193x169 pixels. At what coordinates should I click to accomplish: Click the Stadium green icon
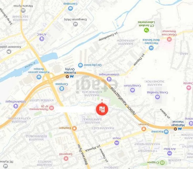click(163, 163)
